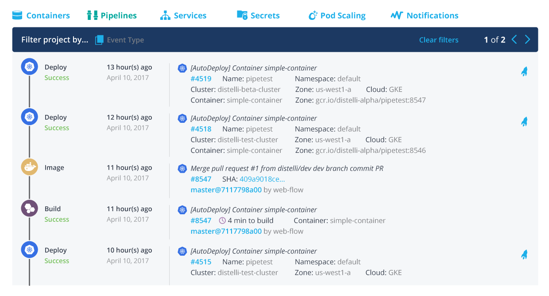Go to previous page of events

(x=514, y=40)
